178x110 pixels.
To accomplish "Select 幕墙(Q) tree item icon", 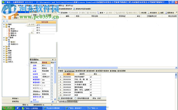I will click(x=9, y=35).
